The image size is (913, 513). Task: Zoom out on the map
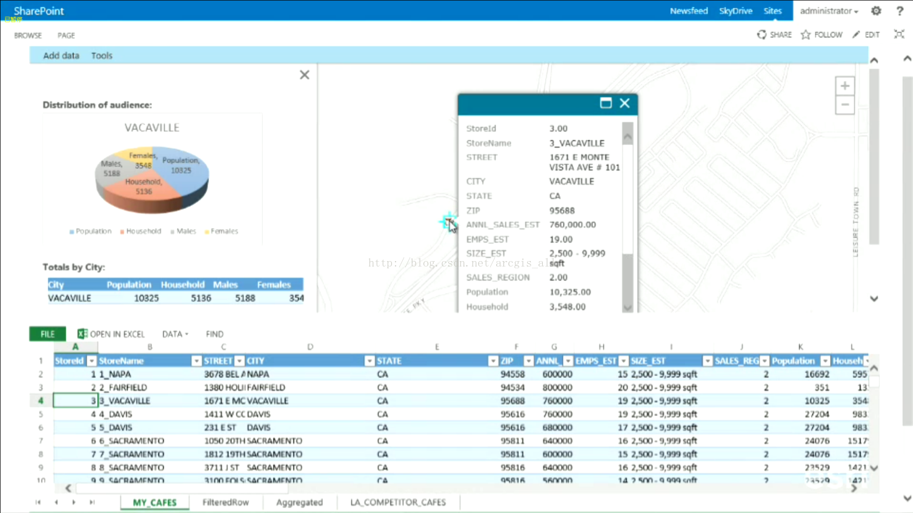point(845,105)
